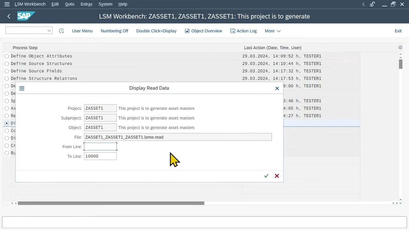Open the Action Log

(x=243, y=31)
